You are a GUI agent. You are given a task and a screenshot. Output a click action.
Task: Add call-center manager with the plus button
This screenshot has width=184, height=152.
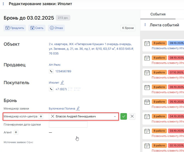41,116
